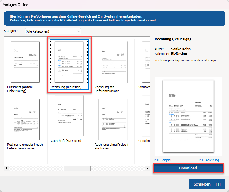Image resolution: width=229 pixels, height=192 pixels.
Task: Close the dialog with the Schließen button
Action: pos(207,184)
